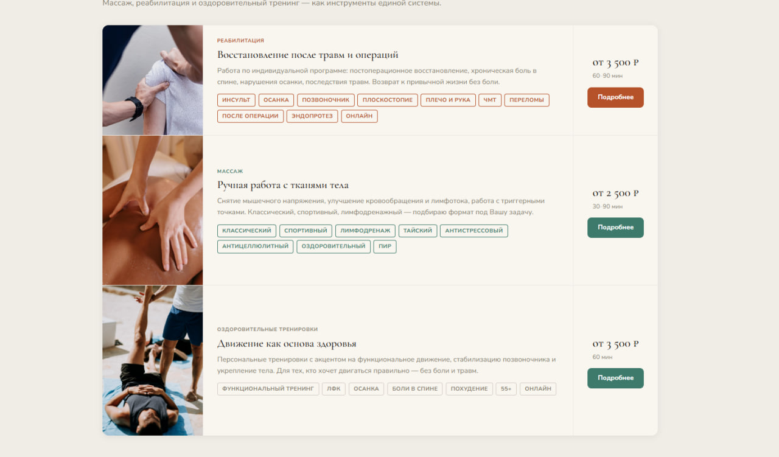Select the 55+ tag
Screen dimensions: 779x457
[x=506, y=389]
